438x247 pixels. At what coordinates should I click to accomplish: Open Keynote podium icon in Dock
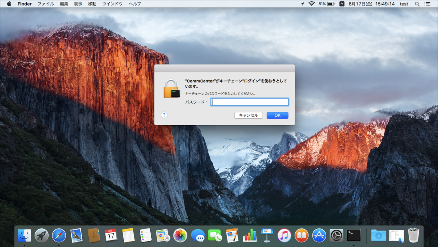(267, 235)
